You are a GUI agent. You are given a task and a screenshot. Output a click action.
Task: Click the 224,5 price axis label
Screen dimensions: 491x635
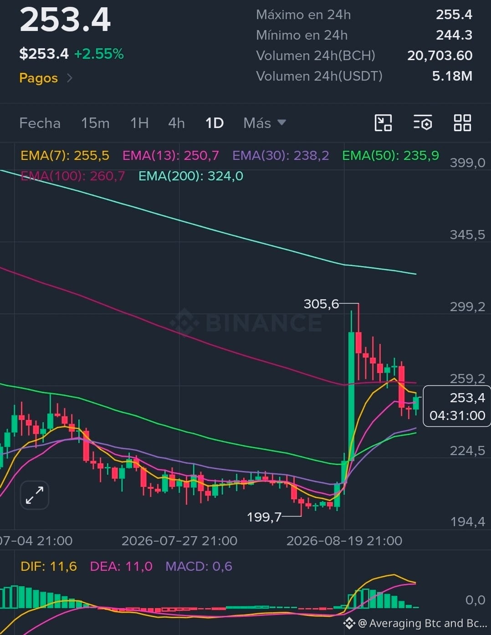pyautogui.click(x=468, y=451)
